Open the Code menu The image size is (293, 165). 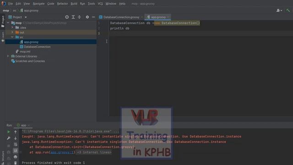[x=51, y=4]
